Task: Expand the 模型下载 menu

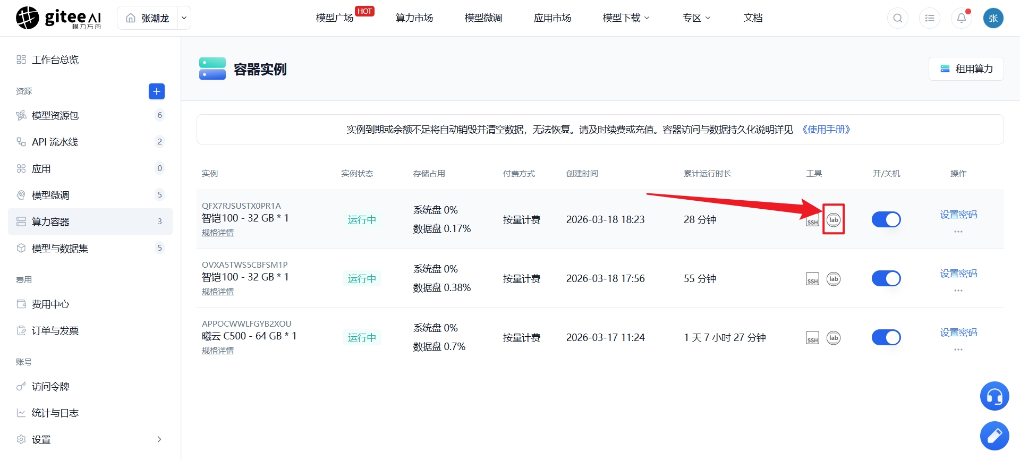Action: (626, 18)
